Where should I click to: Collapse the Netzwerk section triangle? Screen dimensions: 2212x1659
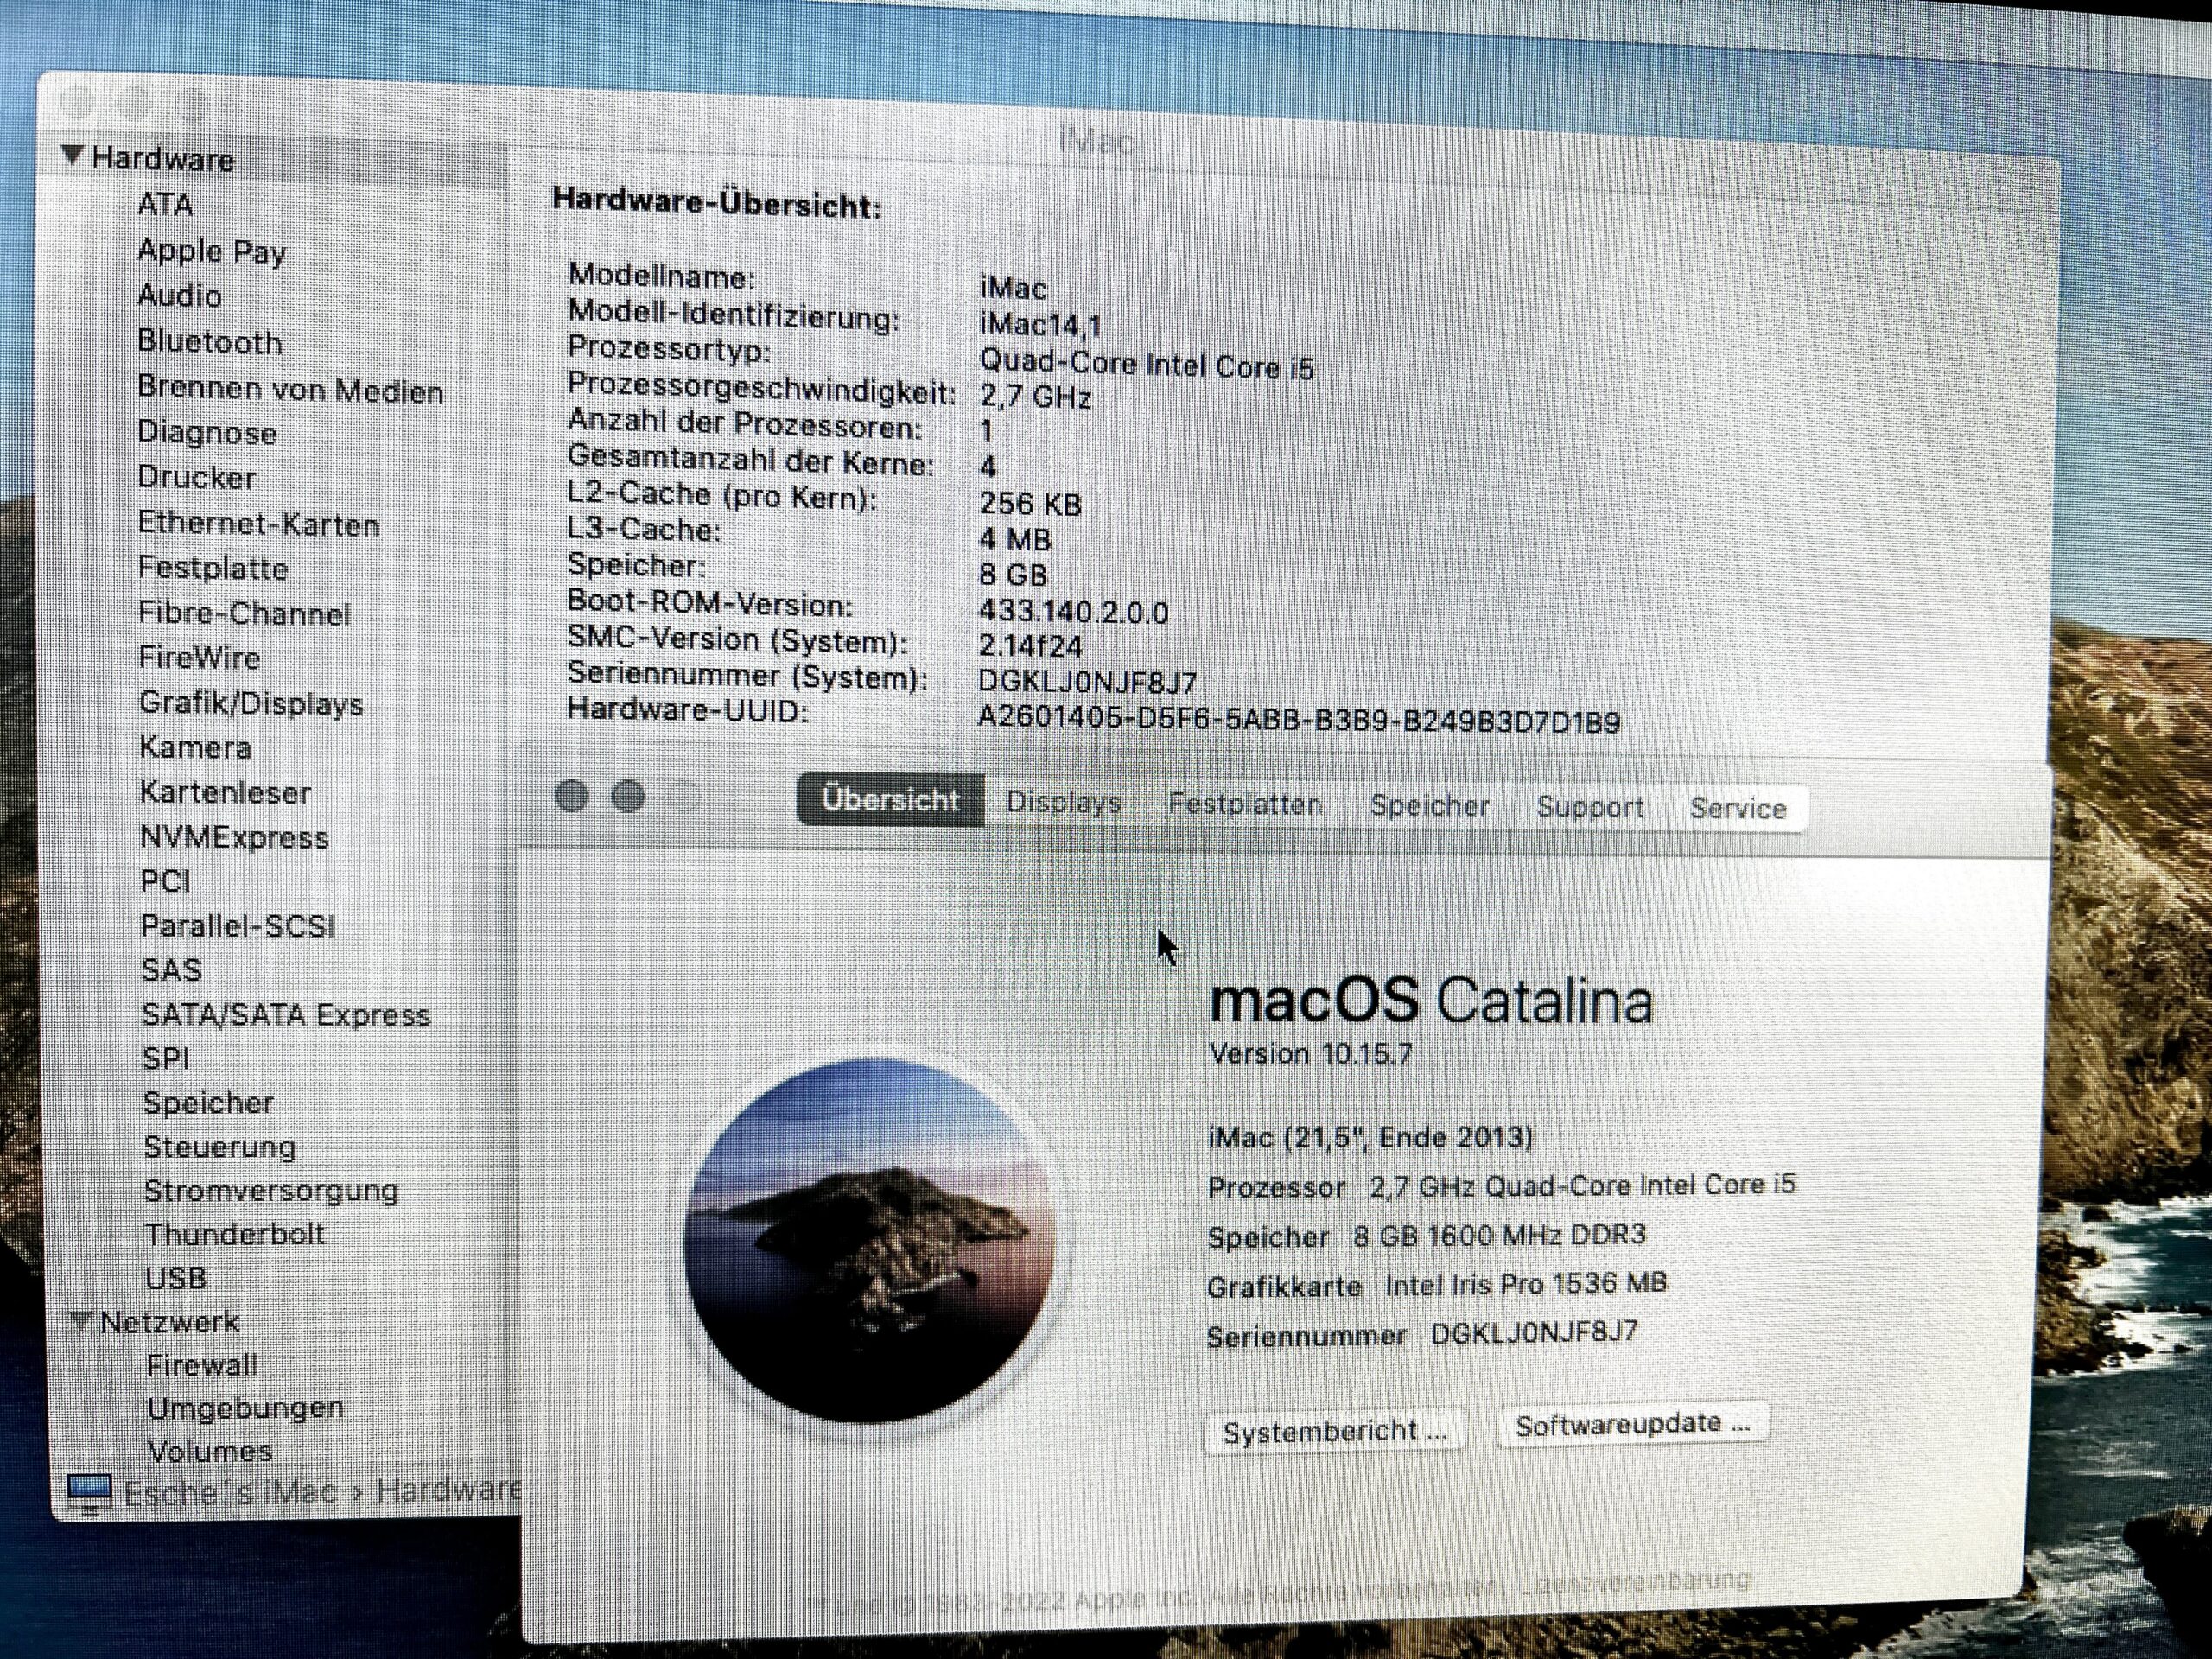click(x=82, y=1319)
